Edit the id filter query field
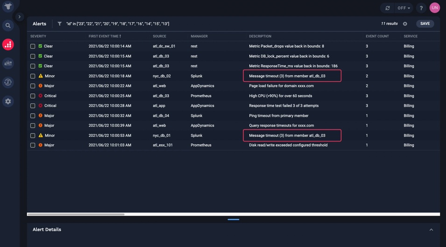This screenshot has width=446, height=247. point(118,24)
